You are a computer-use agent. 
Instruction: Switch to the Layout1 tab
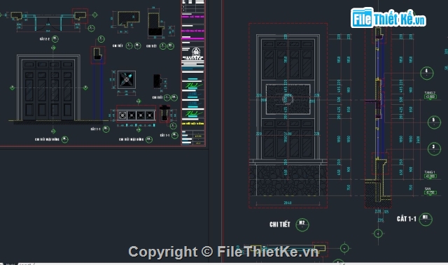(x=25, y=264)
